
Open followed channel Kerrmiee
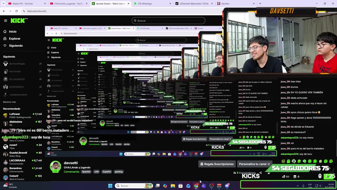click(22, 72)
